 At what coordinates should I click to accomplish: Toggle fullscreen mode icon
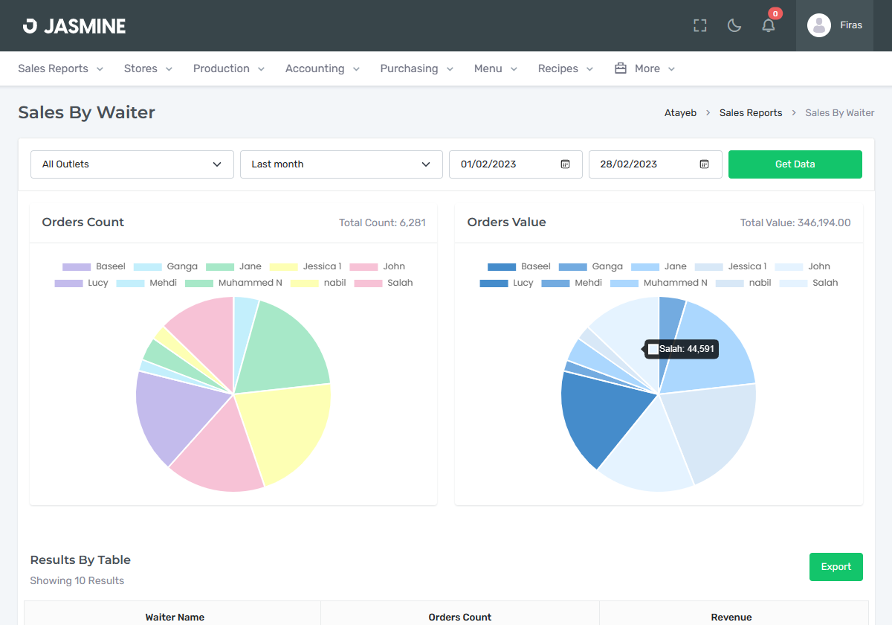point(699,26)
